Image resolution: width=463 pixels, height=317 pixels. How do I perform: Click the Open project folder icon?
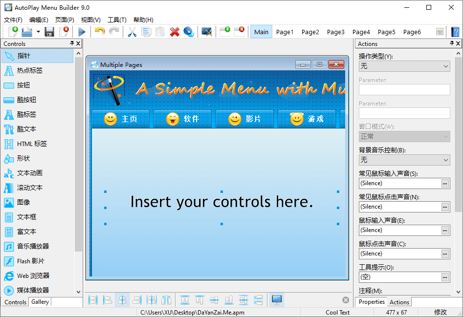click(27, 32)
